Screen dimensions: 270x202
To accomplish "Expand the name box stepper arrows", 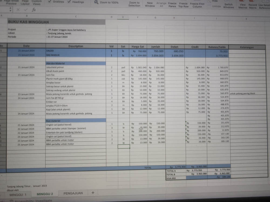I will [10, 9].
